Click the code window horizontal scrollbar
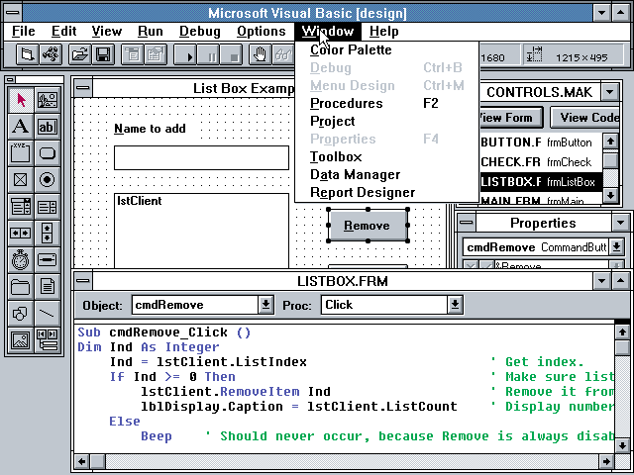 pyautogui.click(x=347, y=460)
